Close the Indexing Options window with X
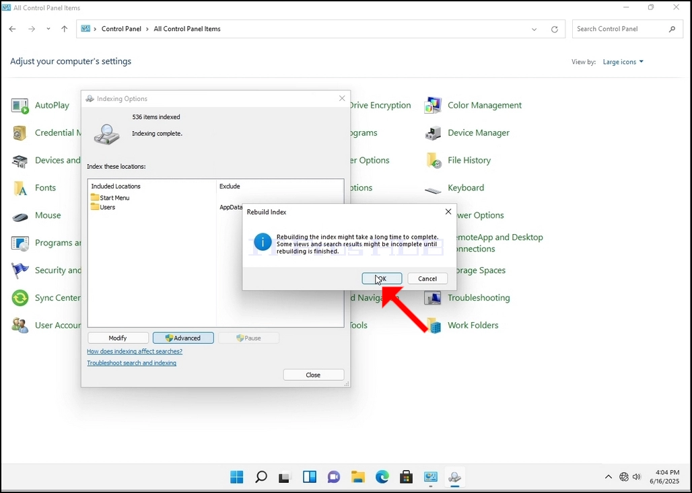 point(342,98)
